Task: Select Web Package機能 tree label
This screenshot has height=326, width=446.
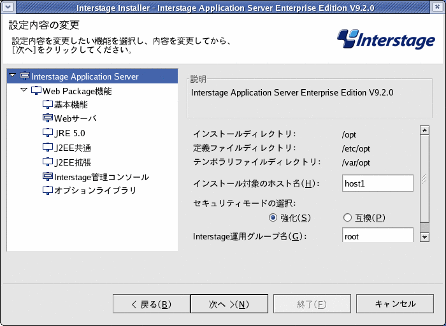Action: tap(77, 91)
